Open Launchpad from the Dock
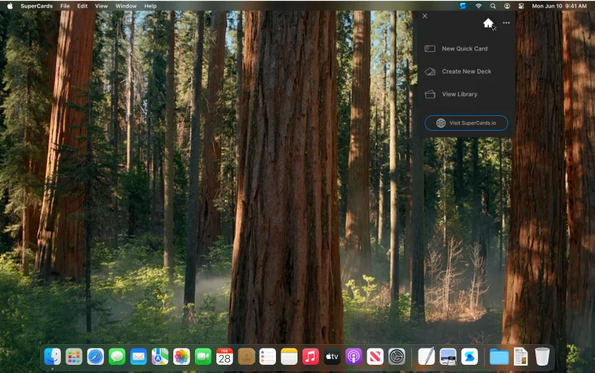The width and height of the screenshot is (595, 373). coord(74,357)
